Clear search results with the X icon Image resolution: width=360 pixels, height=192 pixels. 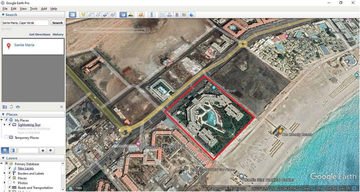coord(61,107)
